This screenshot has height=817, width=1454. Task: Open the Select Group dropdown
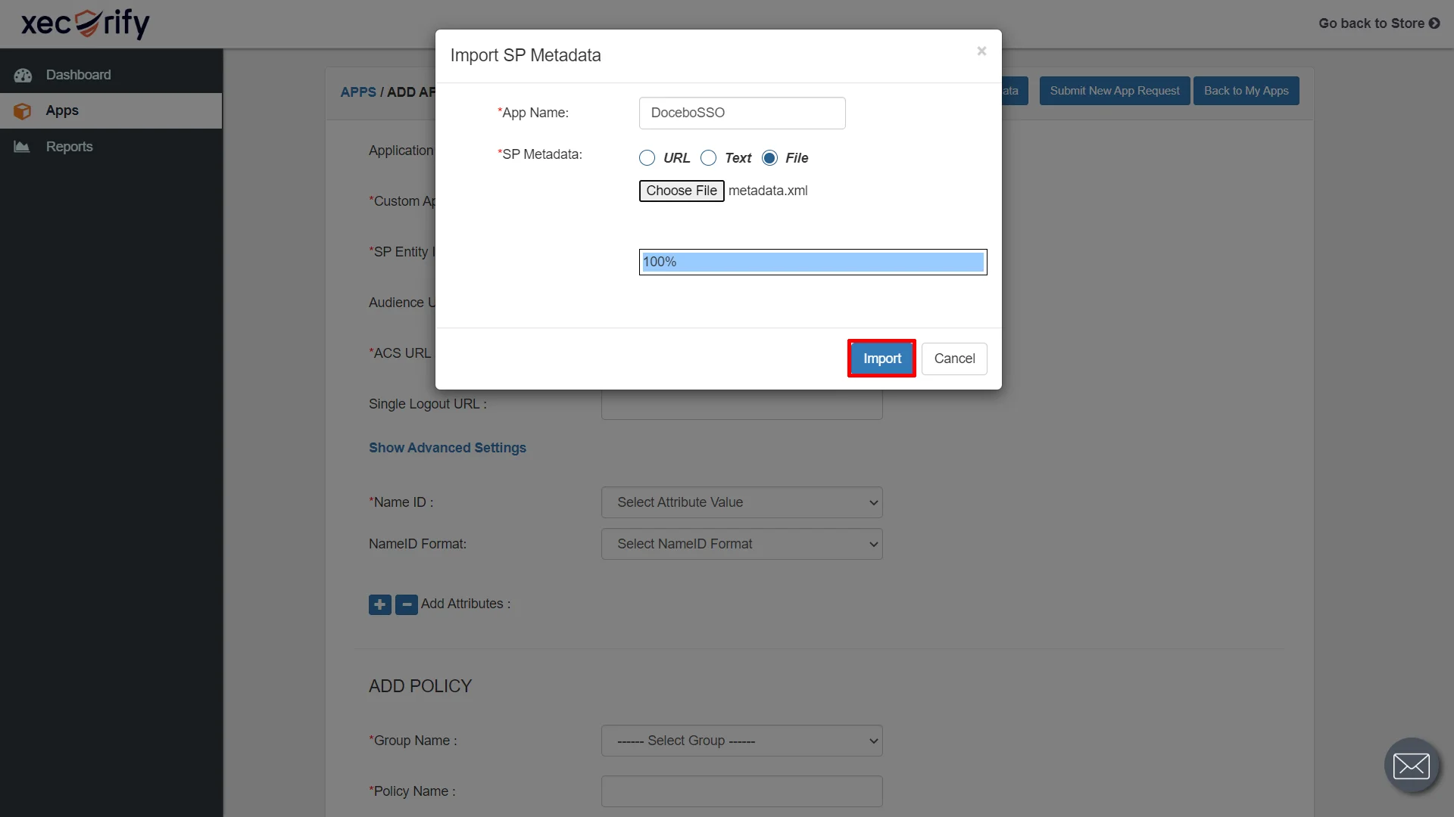[741, 741]
